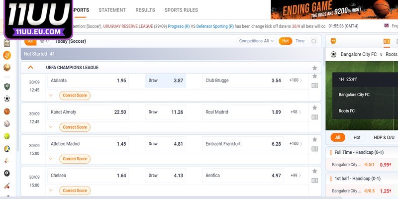Viewport: 398px width, 199px height.
Task: Collapse the UEFA Champions League section
Action: 31,68
